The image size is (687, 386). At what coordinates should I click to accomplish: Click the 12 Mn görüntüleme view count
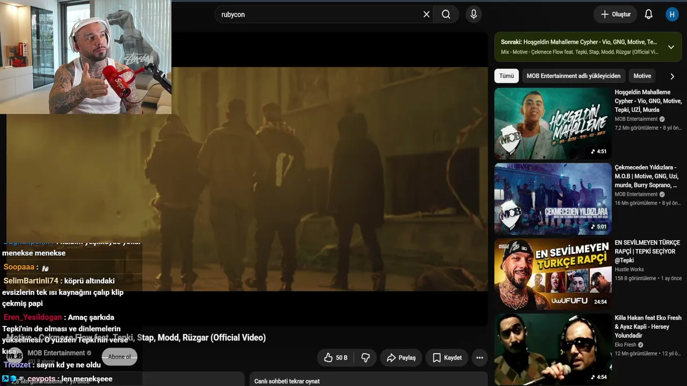click(x=636, y=354)
